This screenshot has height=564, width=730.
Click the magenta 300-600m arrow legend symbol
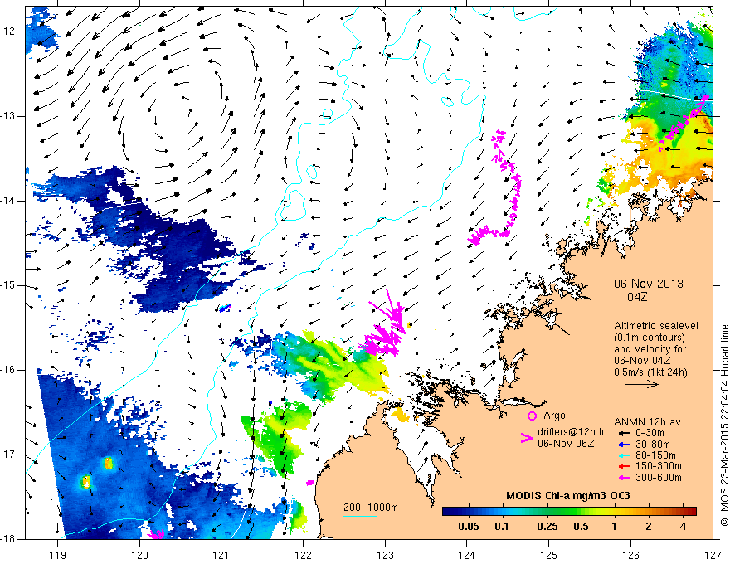(624, 478)
